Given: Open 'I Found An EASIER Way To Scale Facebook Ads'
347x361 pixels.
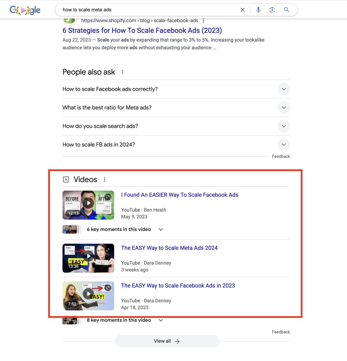Looking at the screenshot, I should click(180, 195).
